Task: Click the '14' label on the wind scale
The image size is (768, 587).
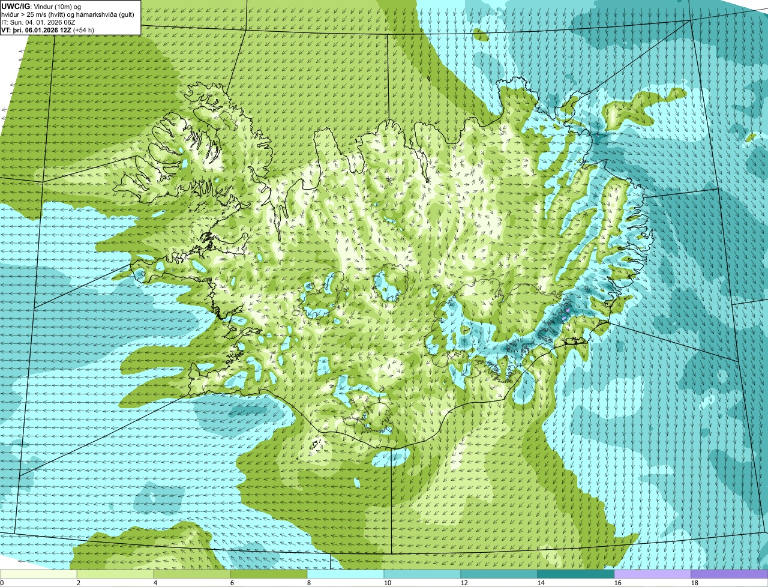Action: (541, 583)
